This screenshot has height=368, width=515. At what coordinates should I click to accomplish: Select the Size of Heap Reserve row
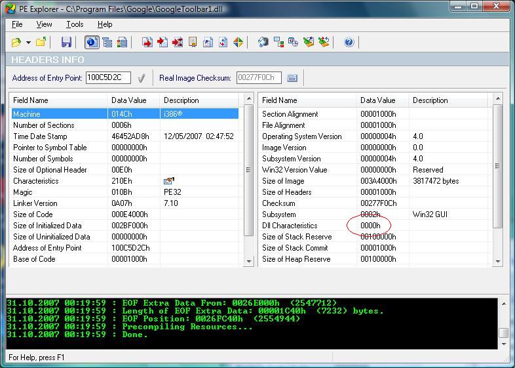374,259
